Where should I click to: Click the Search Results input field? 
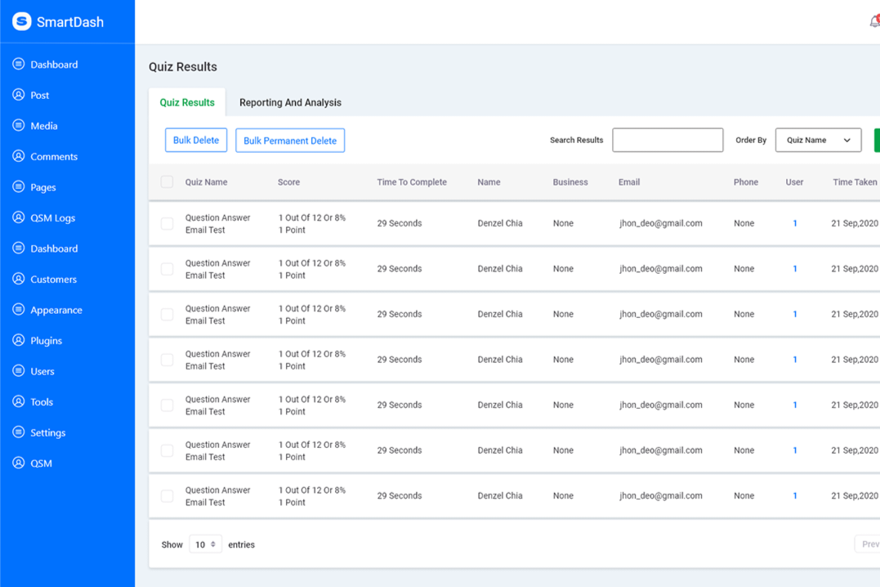668,141
